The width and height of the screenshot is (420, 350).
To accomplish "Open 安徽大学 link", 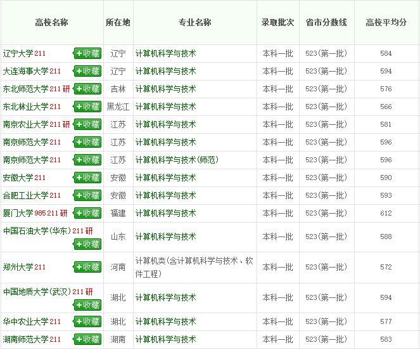I will [x=18, y=178].
